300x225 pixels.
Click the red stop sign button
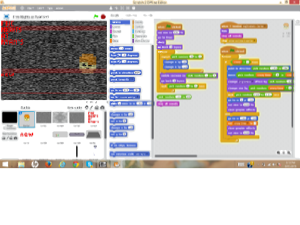(x=103, y=16)
